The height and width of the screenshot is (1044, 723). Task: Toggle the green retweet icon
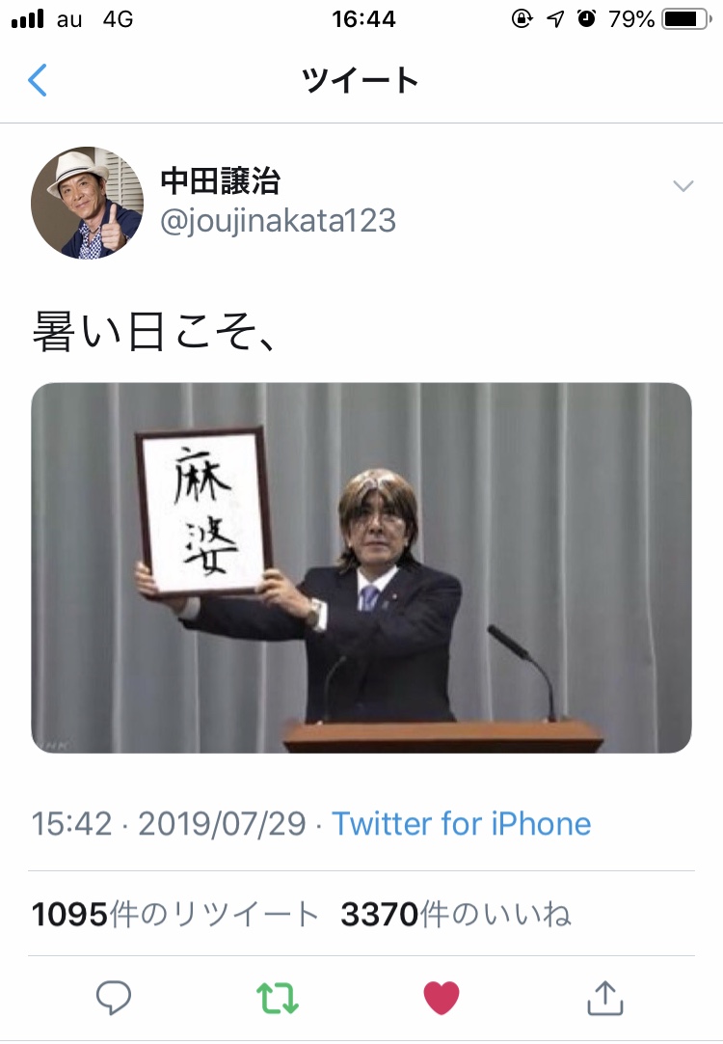278,998
